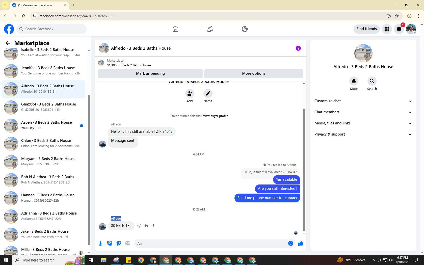Viewport: 424px width, 265px height.
Task: Click the More options button
Action: (254, 73)
